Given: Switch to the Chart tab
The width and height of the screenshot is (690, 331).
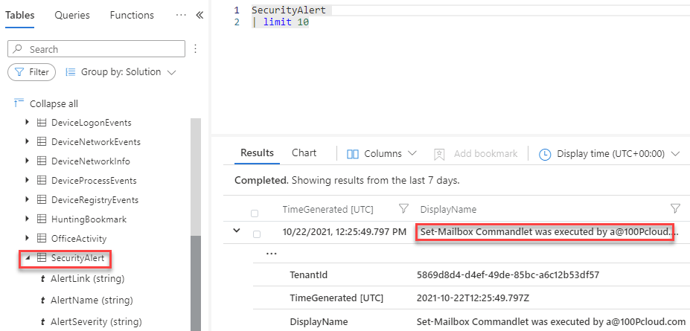Looking at the screenshot, I should pyautogui.click(x=304, y=152).
